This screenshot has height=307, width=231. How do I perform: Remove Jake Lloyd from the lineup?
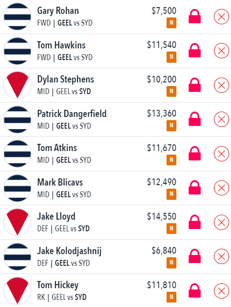(x=222, y=222)
